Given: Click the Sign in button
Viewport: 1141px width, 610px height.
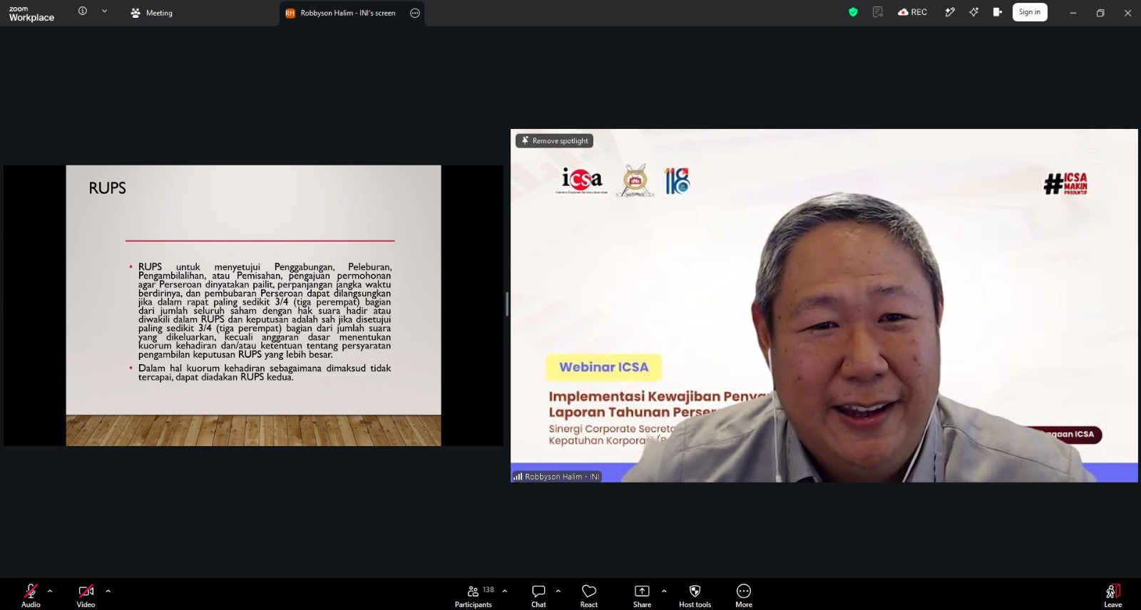Looking at the screenshot, I should click(1030, 12).
